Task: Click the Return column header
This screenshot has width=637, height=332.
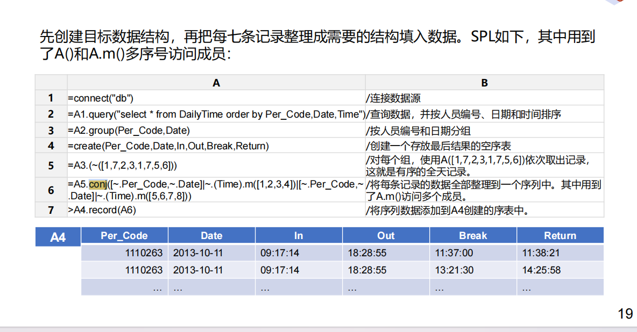Action: pyautogui.click(x=560, y=236)
